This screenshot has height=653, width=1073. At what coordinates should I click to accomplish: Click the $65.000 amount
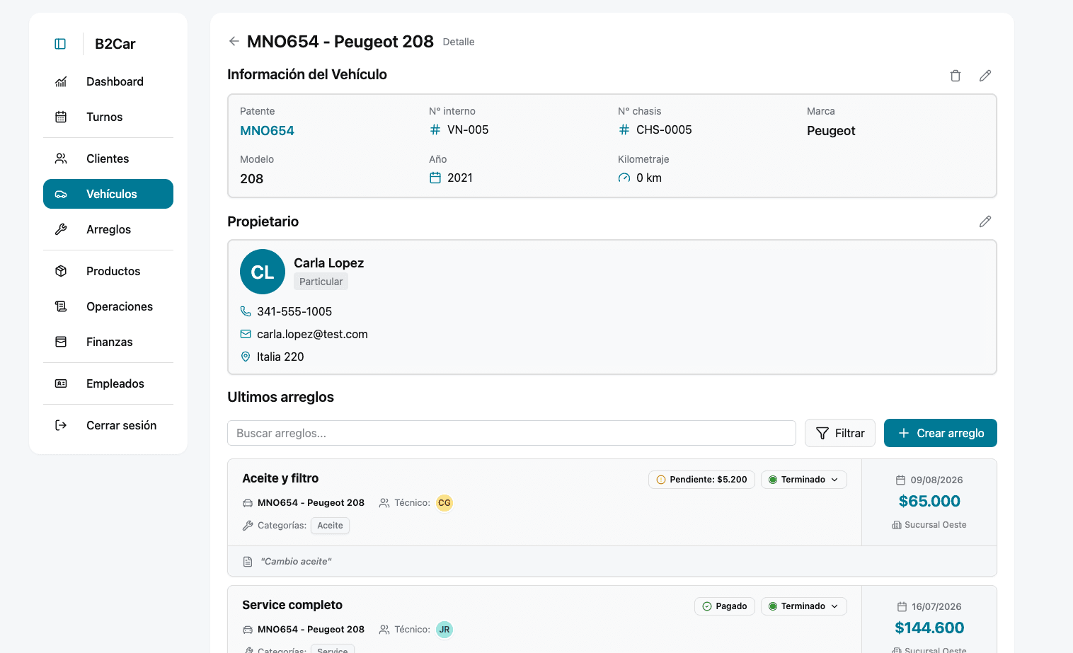(929, 502)
